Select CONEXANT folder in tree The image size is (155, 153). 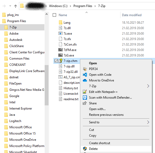coord(17,65)
